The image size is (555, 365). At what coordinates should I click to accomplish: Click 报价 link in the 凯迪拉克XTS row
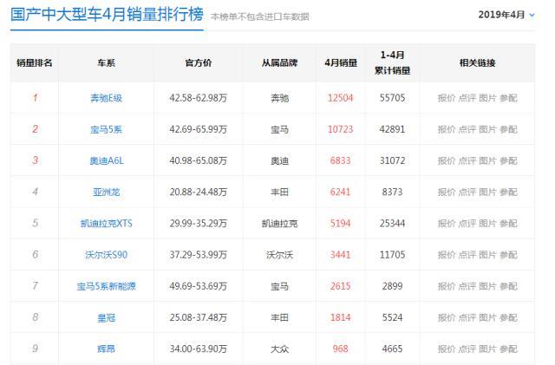pyautogui.click(x=447, y=224)
